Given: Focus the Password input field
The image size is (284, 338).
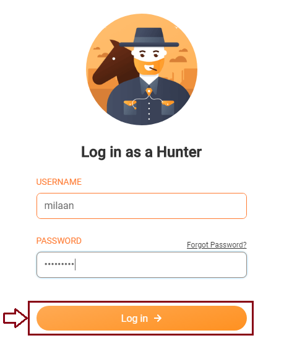Looking at the screenshot, I should [x=142, y=265].
